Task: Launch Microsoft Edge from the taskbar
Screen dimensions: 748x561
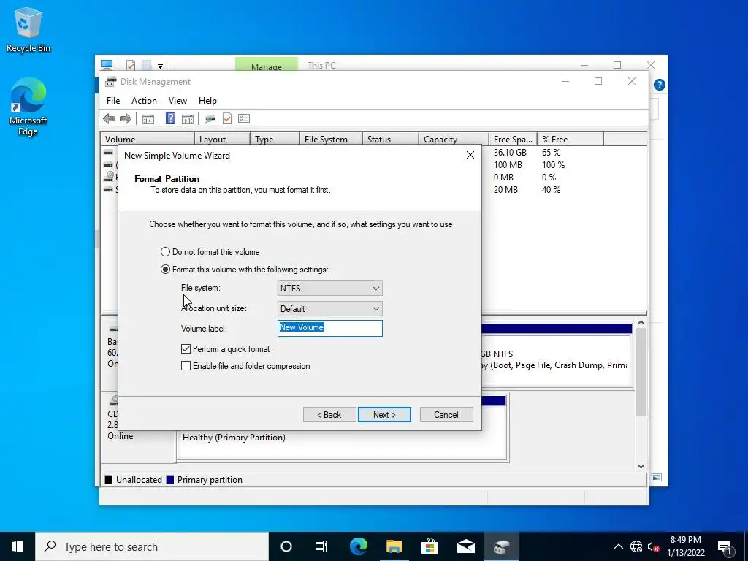Action: pyautogui.click(x=358, y=546)
